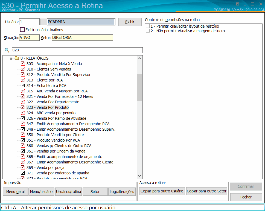Viewport: 265px width, 211px height.
Task: Click Copiar para outro usuário
Action: [162, 191]
